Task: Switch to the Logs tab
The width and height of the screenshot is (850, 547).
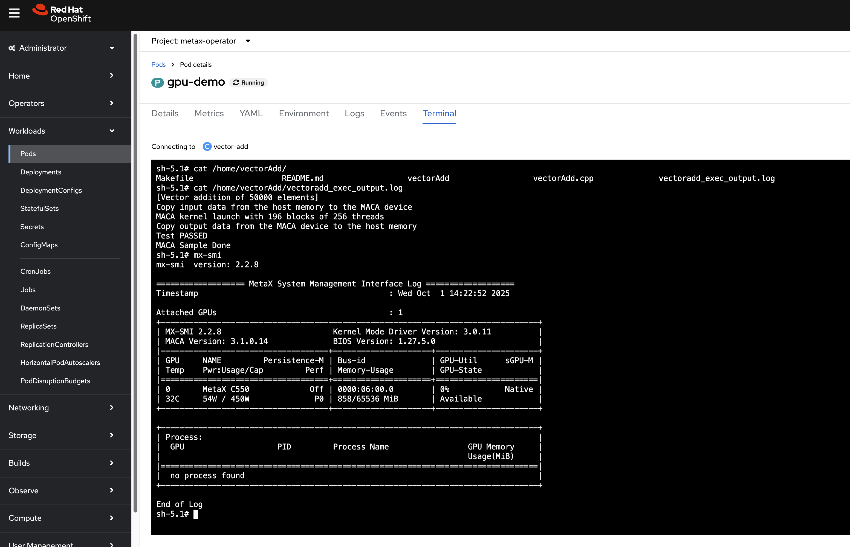Action: (x=354, y=114)
